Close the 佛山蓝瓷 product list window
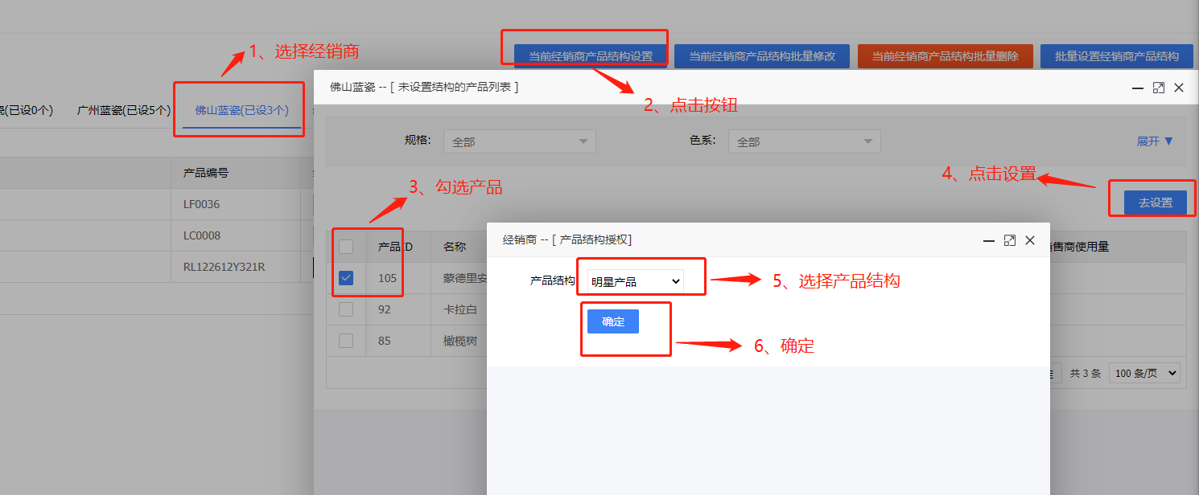1199x495 pixels. coord(1179,88)
